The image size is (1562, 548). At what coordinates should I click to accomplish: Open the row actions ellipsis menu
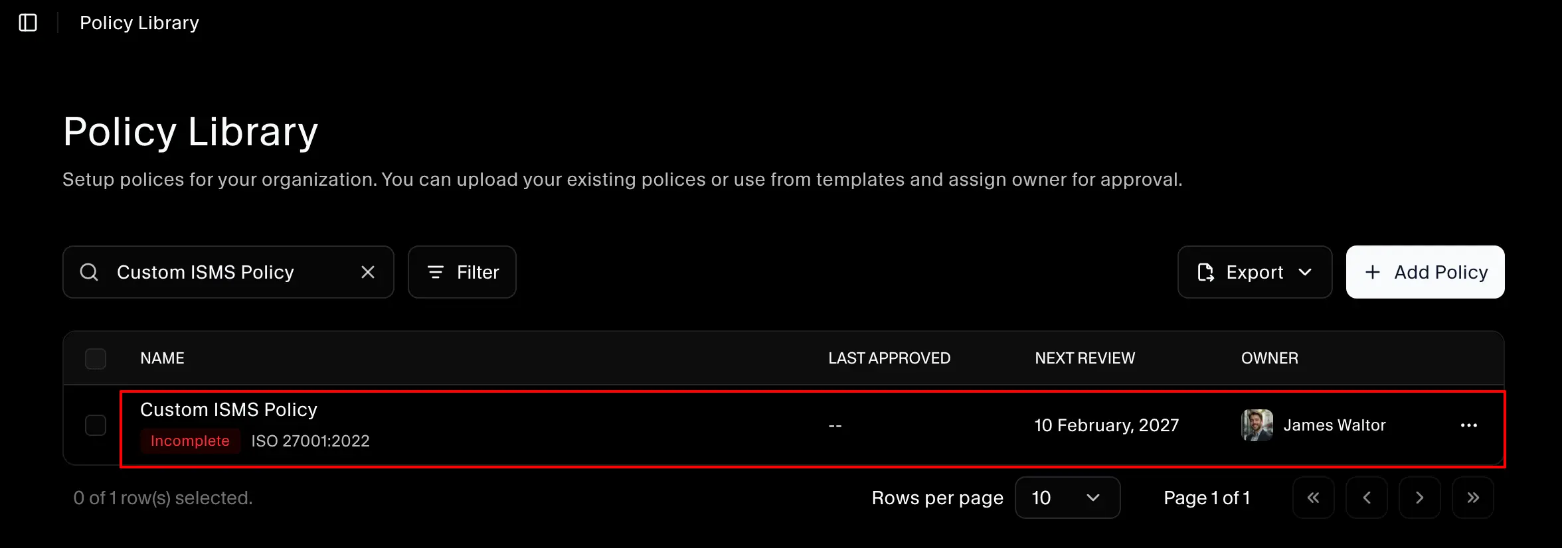click(1469, 425)
